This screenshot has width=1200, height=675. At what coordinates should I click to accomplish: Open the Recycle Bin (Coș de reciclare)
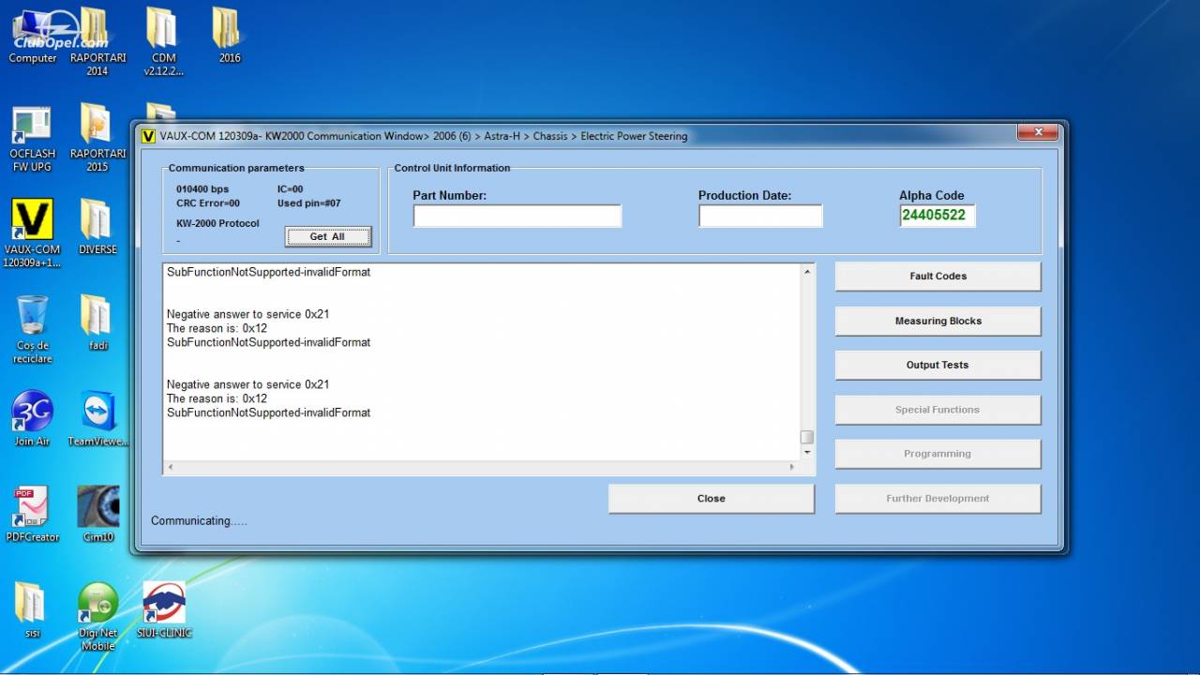(x=33, y=329)
